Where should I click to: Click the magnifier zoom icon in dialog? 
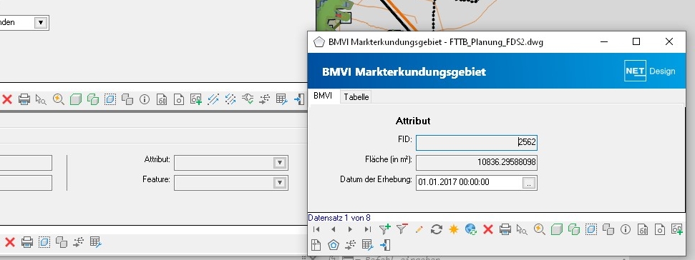point(539,229)
